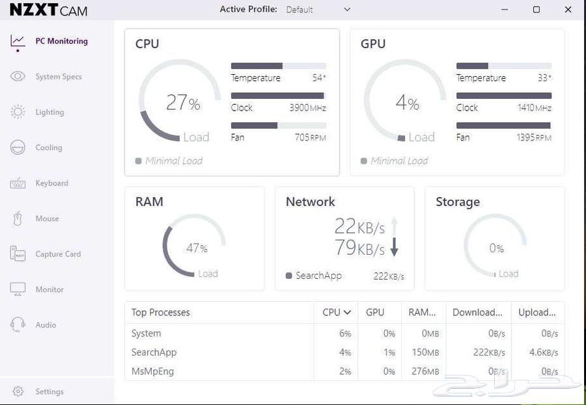This screenshot has width=586, height=405.
Task: Open the PC Monitoring panel
Action: tap(62, 40)
